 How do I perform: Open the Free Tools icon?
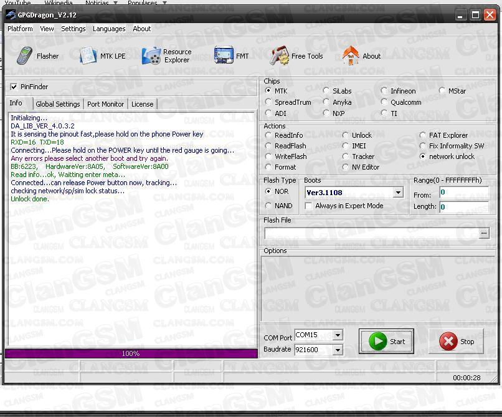point(280,55)
